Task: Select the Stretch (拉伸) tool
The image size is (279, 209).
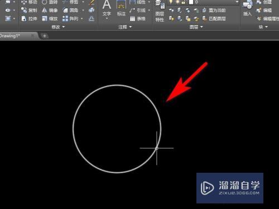Action: pyautogui.click(x=29, y=18)
